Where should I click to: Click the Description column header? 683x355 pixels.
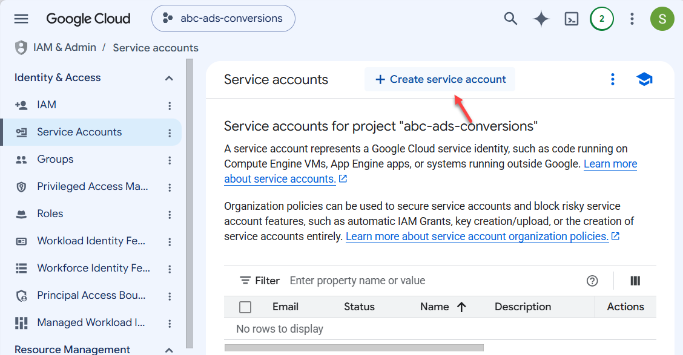523,307
